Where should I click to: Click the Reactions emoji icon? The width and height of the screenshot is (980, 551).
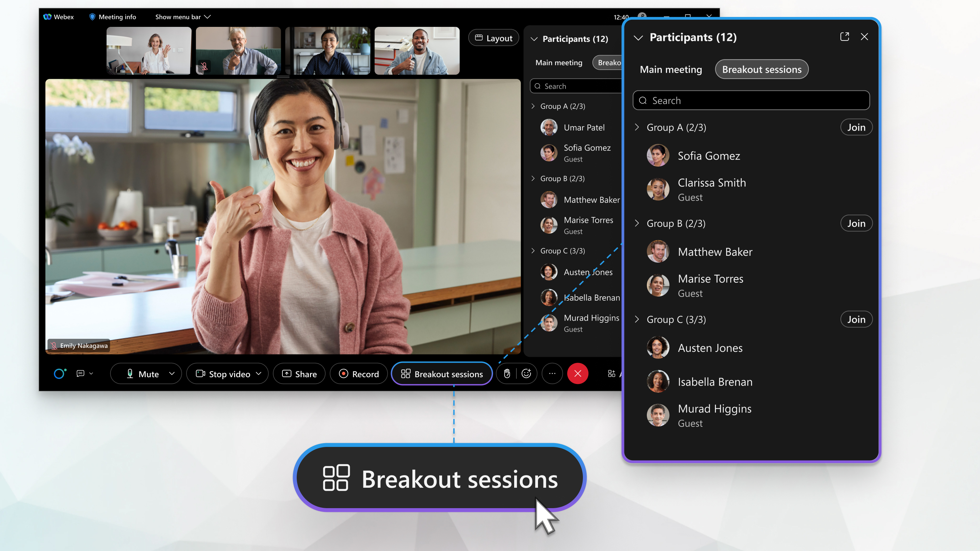coord(527,373)
